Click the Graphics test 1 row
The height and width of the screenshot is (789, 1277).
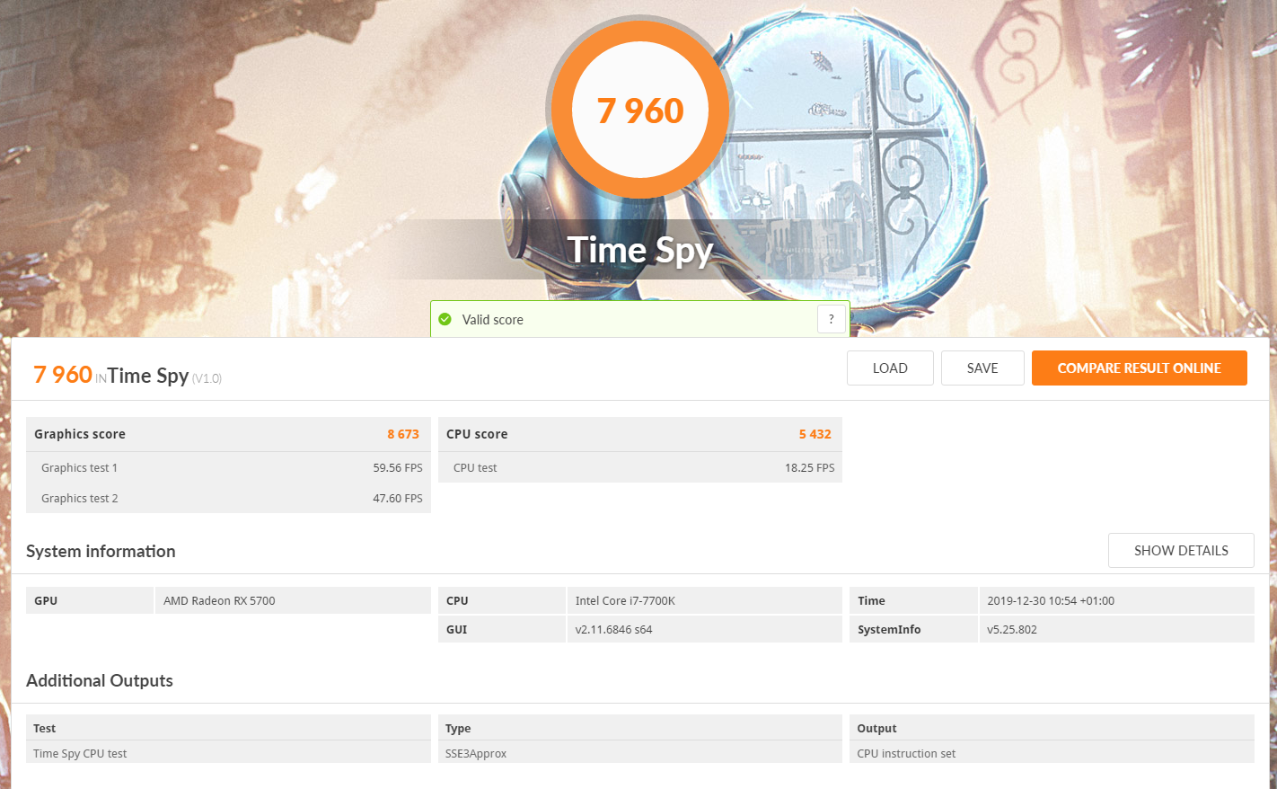(x=228, y=467)
